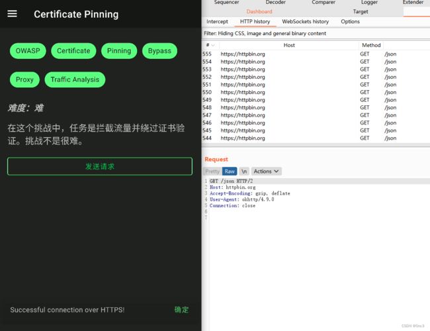Select history row number 547

[x=316, y=115]
